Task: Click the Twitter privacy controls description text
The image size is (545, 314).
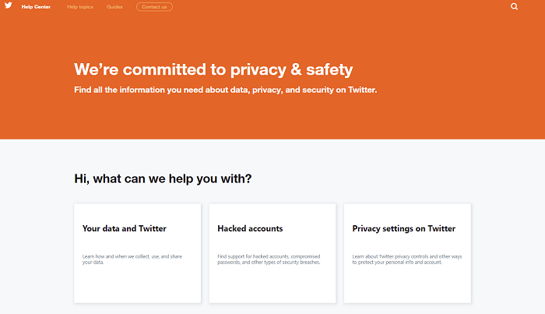Action: tap(405, 259)
